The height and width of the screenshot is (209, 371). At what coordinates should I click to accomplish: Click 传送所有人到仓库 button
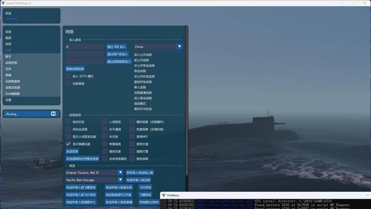coord(138,180)
